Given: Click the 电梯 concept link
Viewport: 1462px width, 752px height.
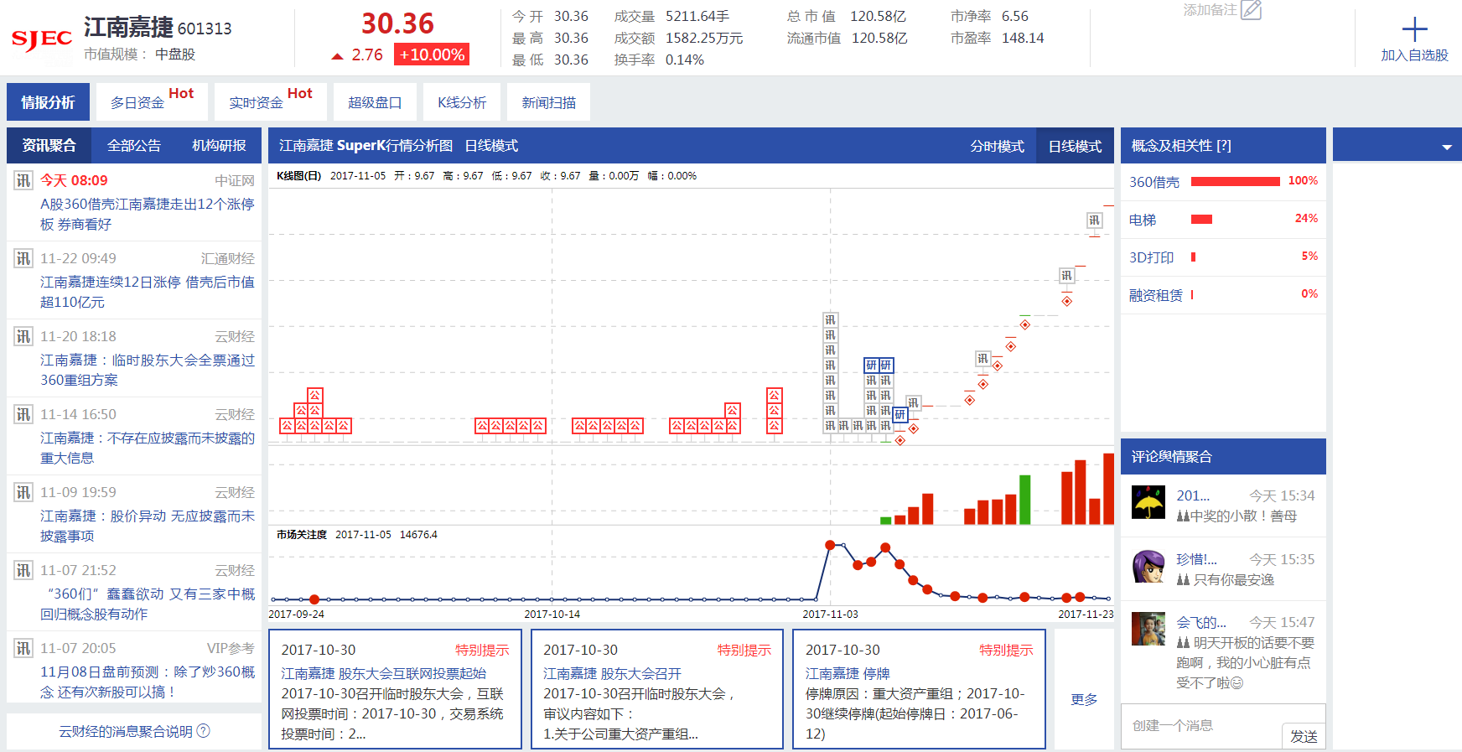Looking at the screenshot, I should [1142, 220].
